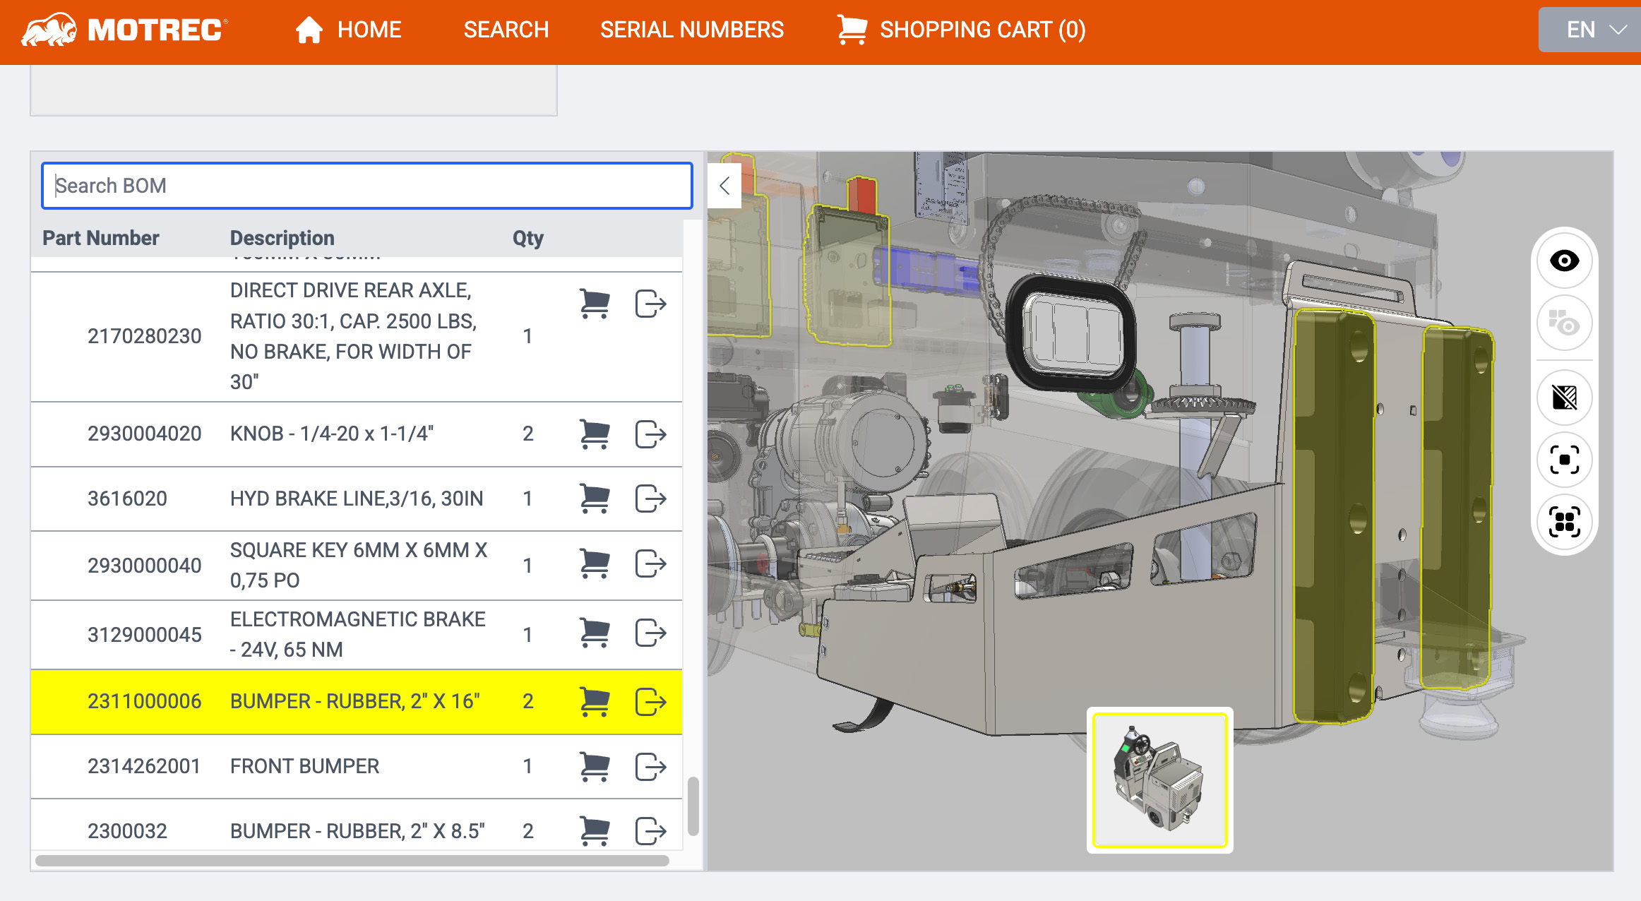The width and height of the screenshot is (1641, 901).
Task: Toggle the transparency hatch viewer button
Action: (x=1564, y=398)
